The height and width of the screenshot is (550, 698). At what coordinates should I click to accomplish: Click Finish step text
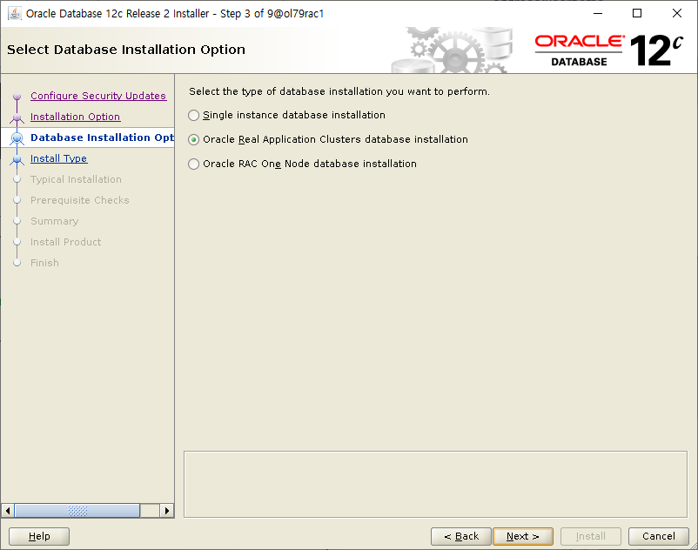44,263
